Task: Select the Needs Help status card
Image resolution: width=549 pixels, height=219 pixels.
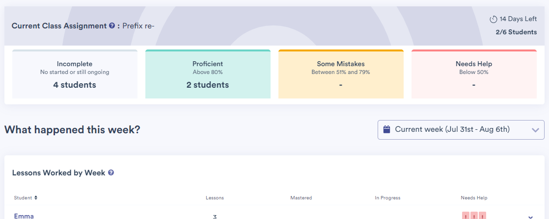Action: pyautogui.click(x=474, y=74)
